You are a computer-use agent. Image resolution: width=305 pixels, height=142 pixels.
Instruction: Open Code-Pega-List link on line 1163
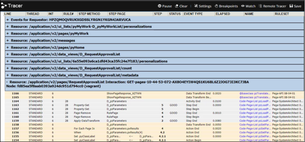click(254, 105)
